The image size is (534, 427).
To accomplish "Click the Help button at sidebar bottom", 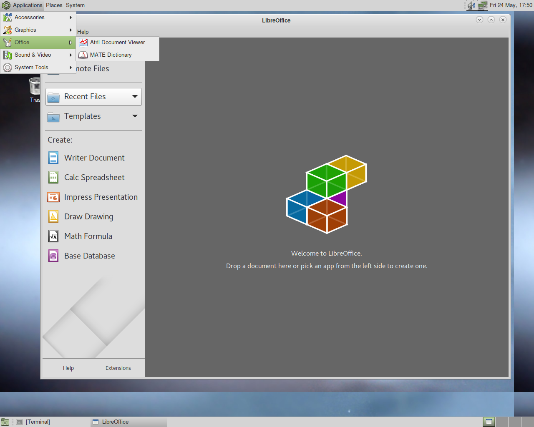I will pyautogui.click(x=68, y=368).
